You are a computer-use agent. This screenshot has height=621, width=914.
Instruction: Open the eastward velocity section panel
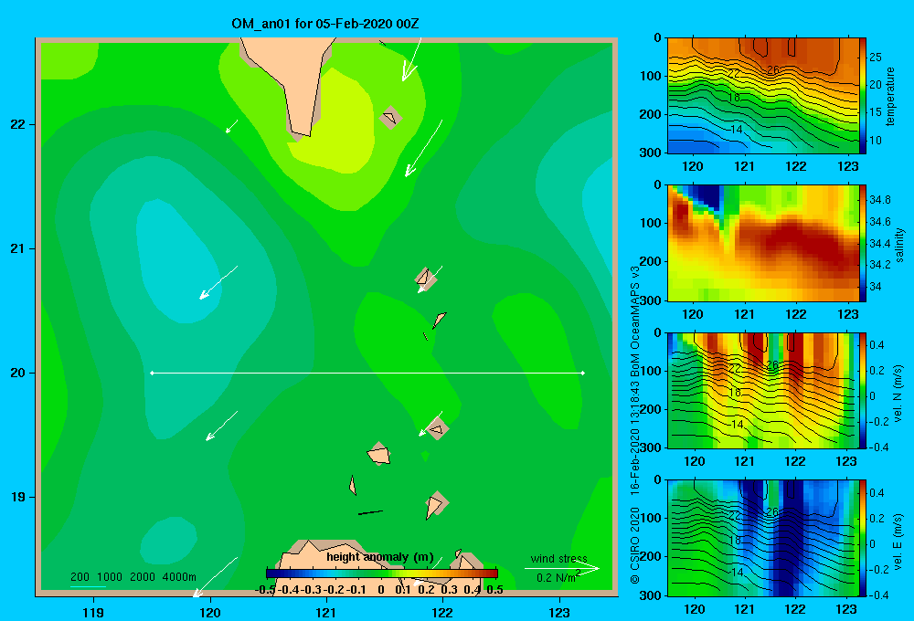762,538
